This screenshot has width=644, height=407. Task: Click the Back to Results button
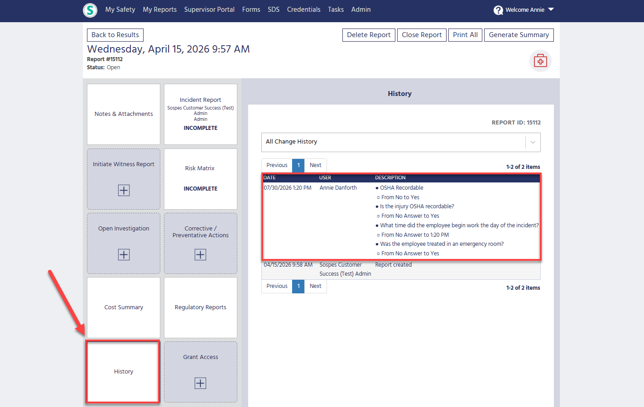coord(115,35)
